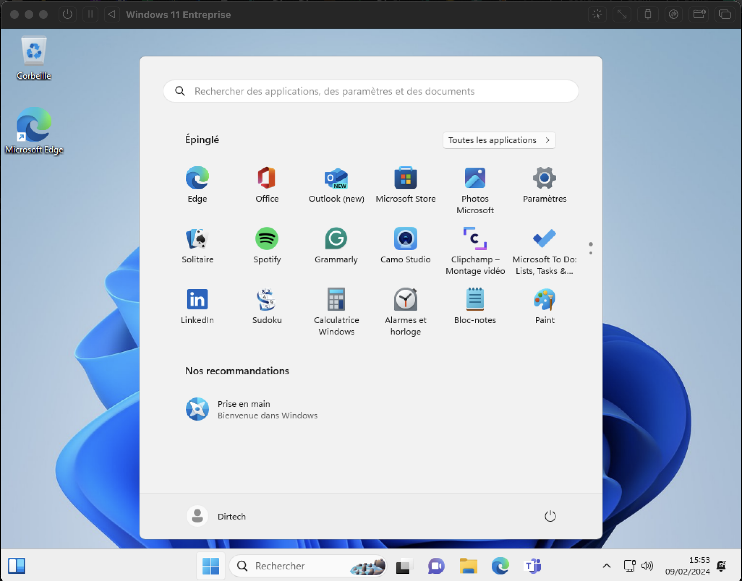Open Paint from pinned apps
Screen dimensions: 742x581
click(544, 299)
